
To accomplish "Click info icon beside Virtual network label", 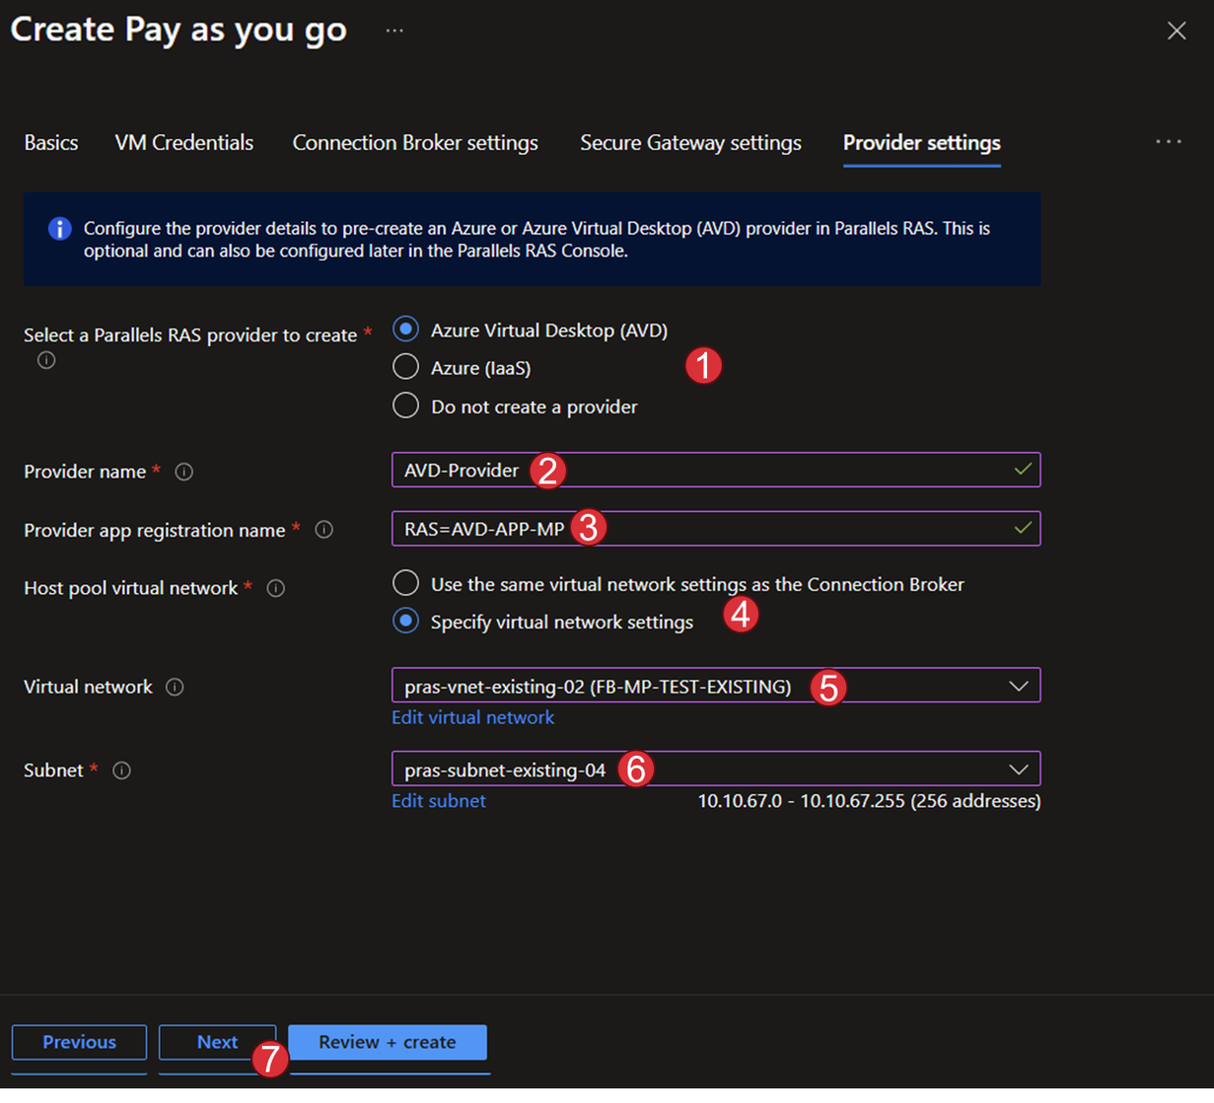I will click(175, 687).
